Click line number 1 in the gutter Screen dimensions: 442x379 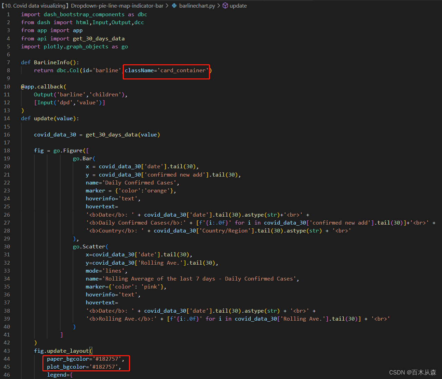(x=8, y=15)
